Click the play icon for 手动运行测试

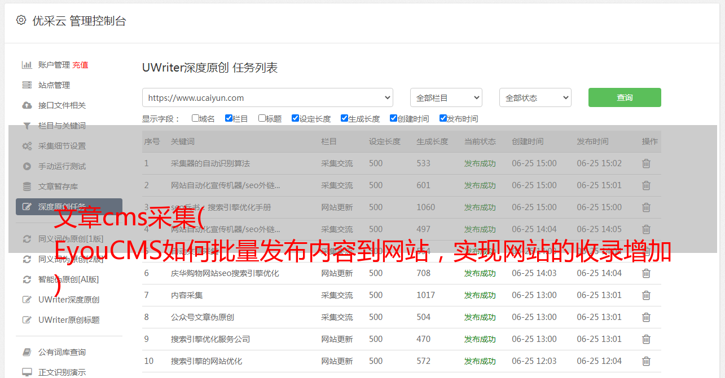(x=27, y=166)
